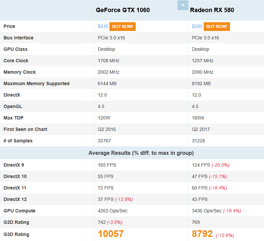Select the 55 FPS DirectX 10 result

click(x=106, y=176)
